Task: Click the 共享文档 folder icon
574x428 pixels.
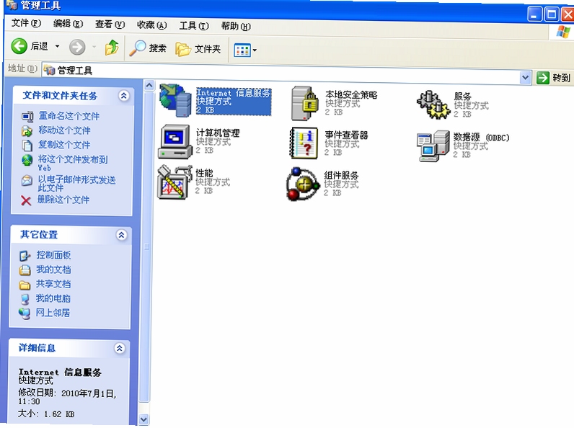Action: point(25,285)
